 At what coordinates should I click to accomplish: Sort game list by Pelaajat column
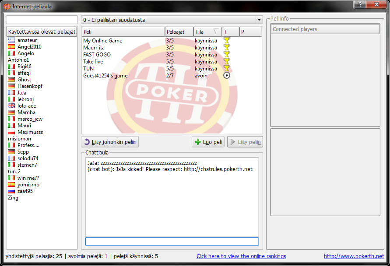pos(179,31)
